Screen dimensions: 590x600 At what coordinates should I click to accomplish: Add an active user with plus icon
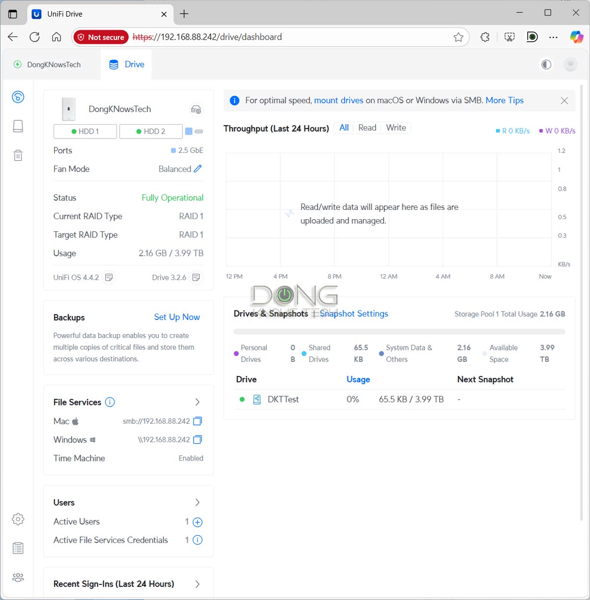(198, 522)
